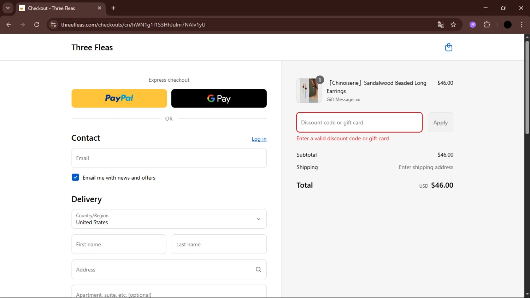Open the Chrome three-dot menu

point(522,25)
